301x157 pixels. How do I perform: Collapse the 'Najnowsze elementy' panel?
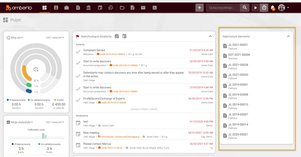click(x=288, y=36)
